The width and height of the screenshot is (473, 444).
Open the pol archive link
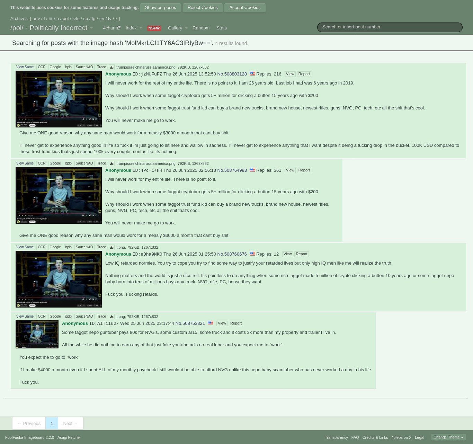click(65, 19)
